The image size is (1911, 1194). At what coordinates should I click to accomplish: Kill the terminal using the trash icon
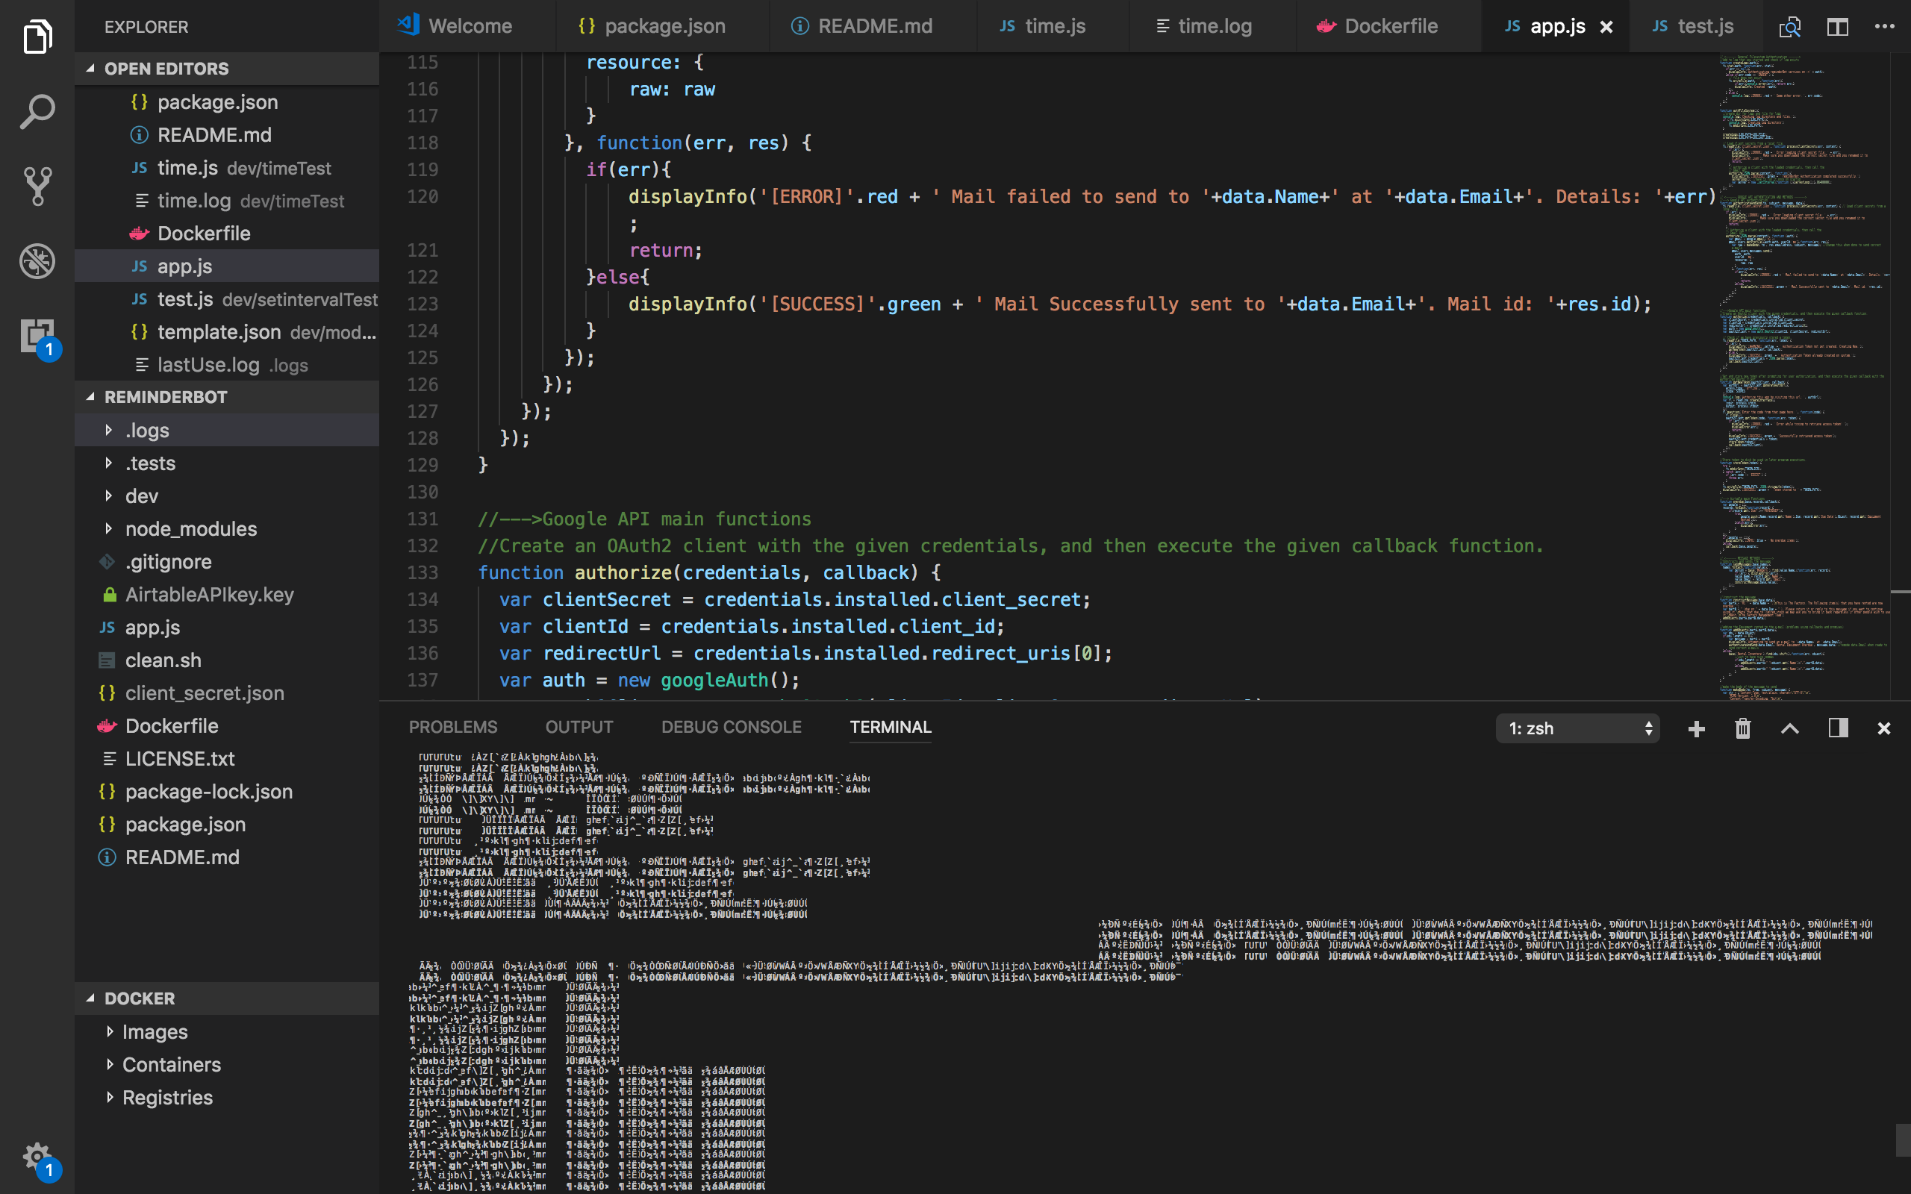(x=1742, y=728)
